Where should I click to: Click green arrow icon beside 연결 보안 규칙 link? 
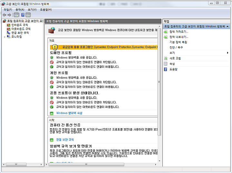52,140
